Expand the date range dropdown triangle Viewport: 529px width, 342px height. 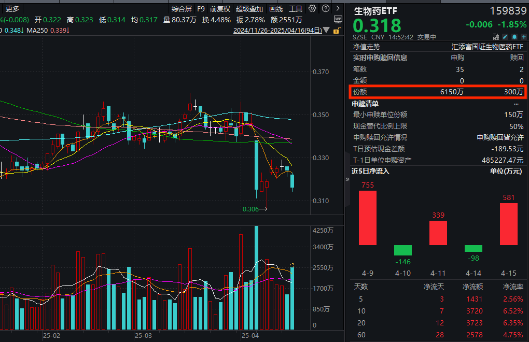pyautogui.click(x=326, y=30)
